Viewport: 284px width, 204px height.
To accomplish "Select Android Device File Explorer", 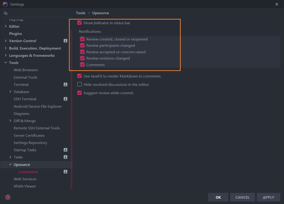I will coord(38,107).
